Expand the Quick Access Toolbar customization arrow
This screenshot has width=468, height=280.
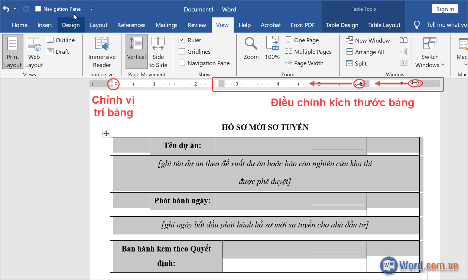tap(91, 9)
